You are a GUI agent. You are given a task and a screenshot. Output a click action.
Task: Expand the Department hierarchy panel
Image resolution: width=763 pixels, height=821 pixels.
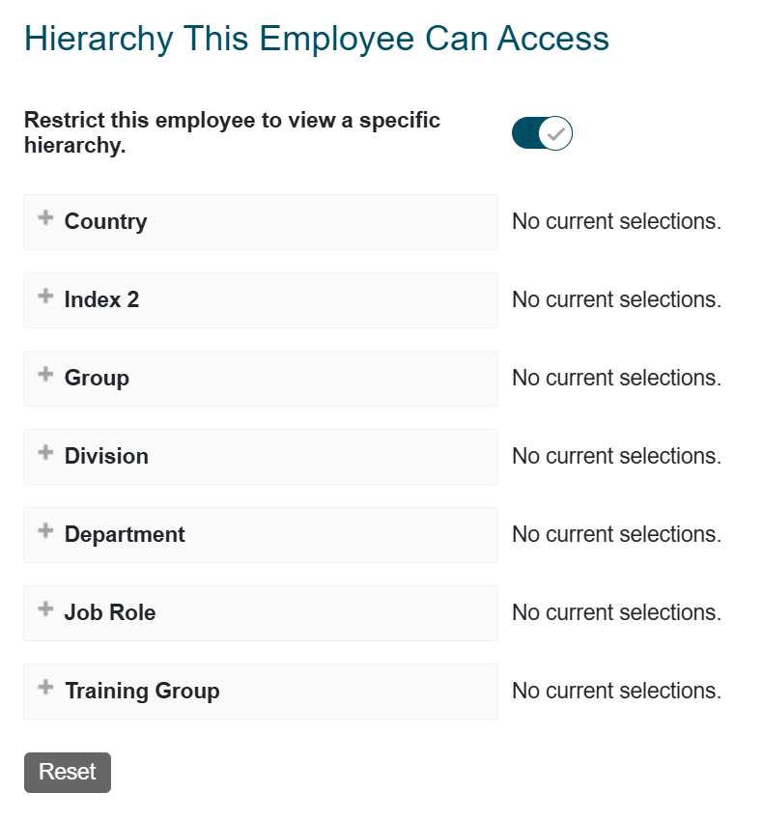pos(261,535)
